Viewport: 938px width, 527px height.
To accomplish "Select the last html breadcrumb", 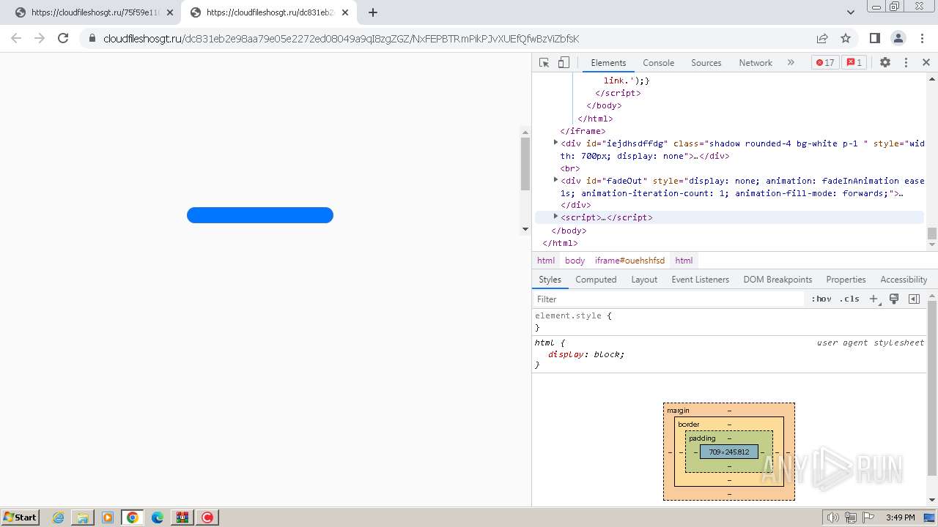I will (684, 261).
